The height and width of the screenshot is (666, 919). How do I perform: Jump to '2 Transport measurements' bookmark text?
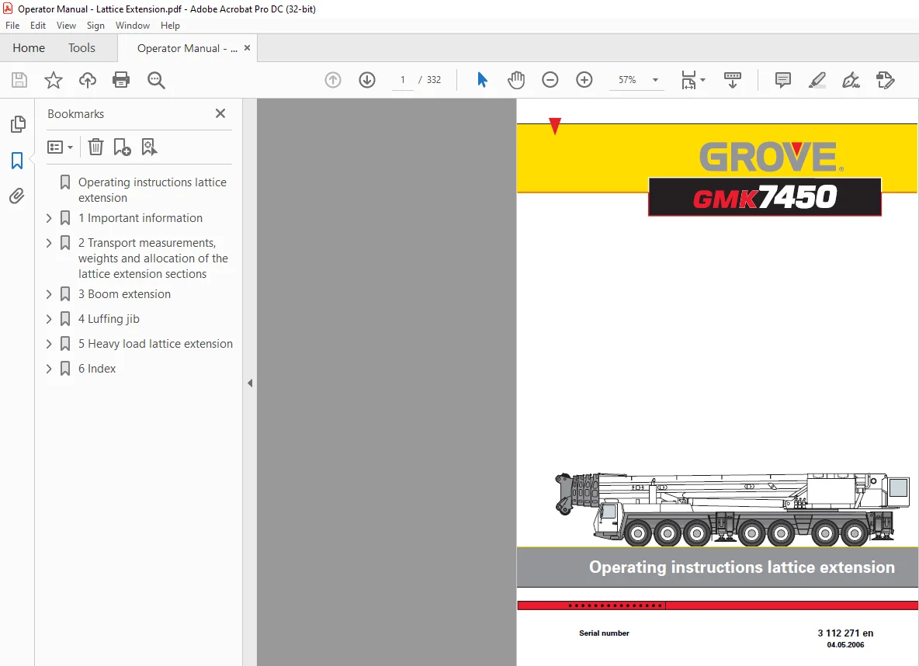click(x=153, y=258)
